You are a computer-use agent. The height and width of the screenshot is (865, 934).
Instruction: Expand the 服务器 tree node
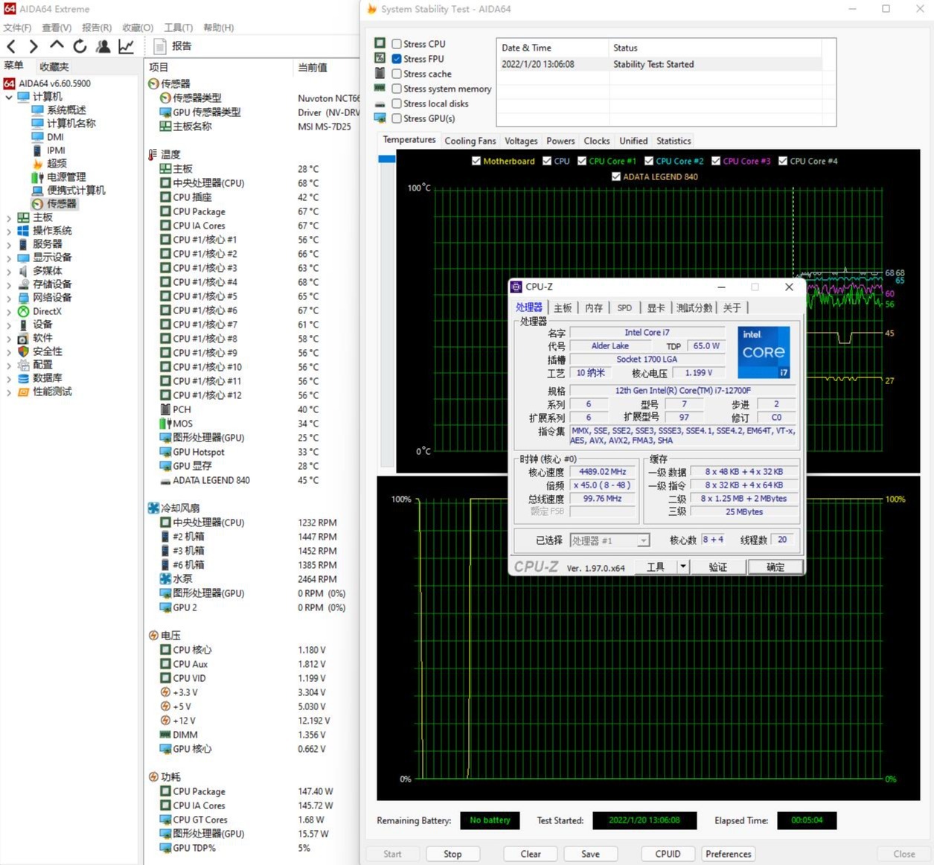point(9,244)
